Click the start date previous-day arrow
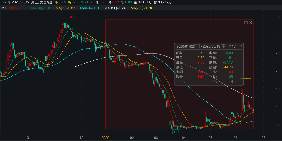Image resolution: width=282 pixels, height=141 pixels. pyautogui.click(x=196, y=46)
